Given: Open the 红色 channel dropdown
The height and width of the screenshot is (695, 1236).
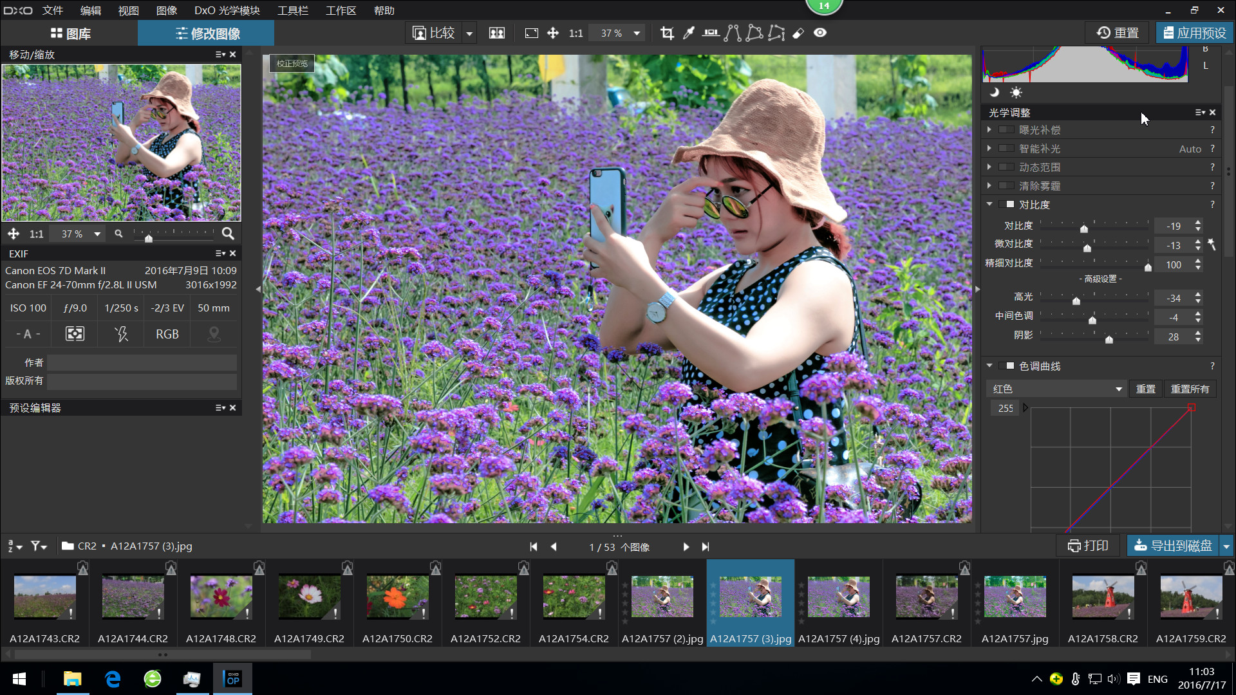Looking at the screenshot, I should point(1056,389).
